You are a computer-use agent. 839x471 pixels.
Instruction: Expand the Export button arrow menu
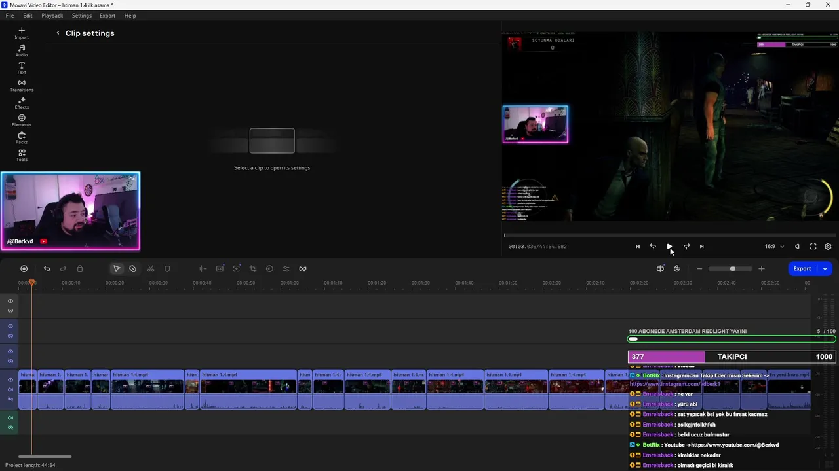[825, 269]
